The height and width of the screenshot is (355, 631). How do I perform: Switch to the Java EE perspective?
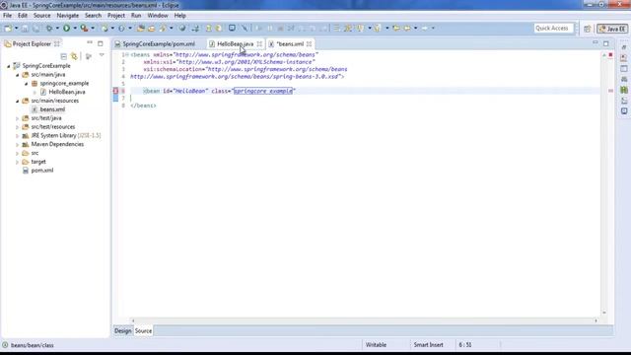click(x=612, y=29)
